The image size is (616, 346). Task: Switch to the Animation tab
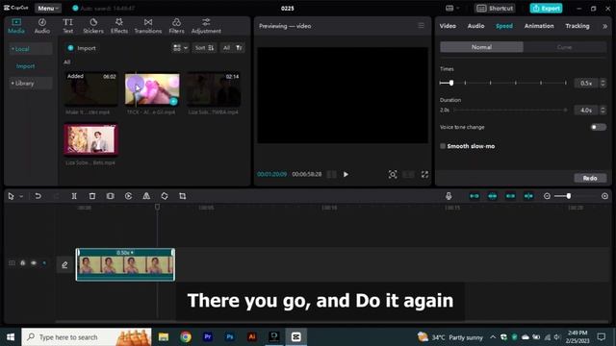539,26
